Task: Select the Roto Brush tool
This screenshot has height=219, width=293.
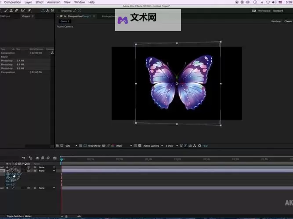Action: pyautogui.click(x=23, y=11)
